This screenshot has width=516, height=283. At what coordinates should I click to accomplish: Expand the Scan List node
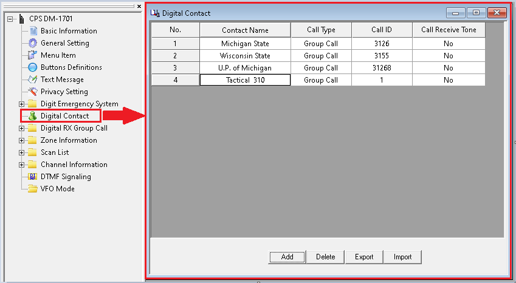pos(21,153)
